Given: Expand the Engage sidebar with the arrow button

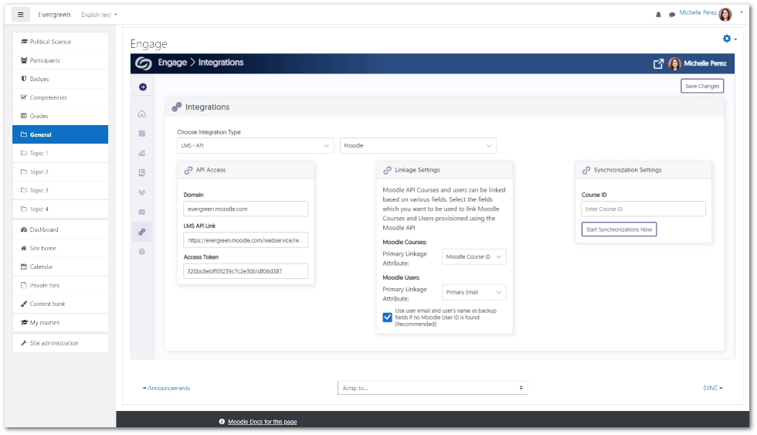Looking at the screenshot, I should [143, 87].
